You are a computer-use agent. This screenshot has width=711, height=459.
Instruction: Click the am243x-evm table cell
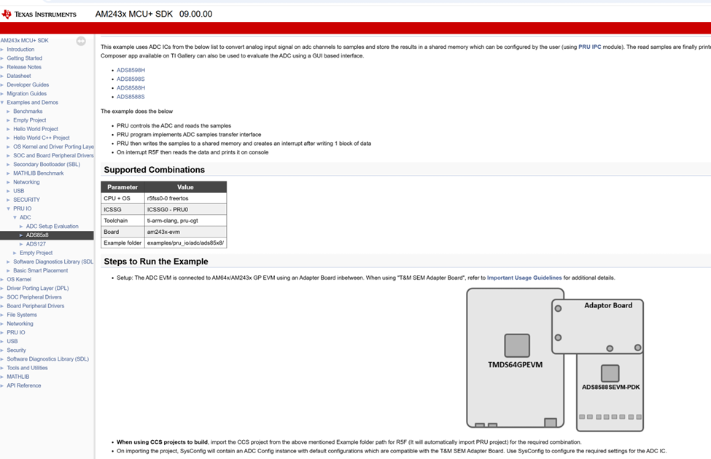coord(185,232)
